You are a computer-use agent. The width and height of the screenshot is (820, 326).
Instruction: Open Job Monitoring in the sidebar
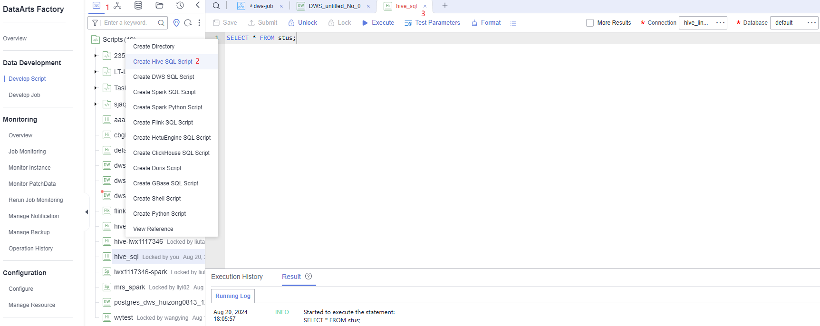(27, 152)
